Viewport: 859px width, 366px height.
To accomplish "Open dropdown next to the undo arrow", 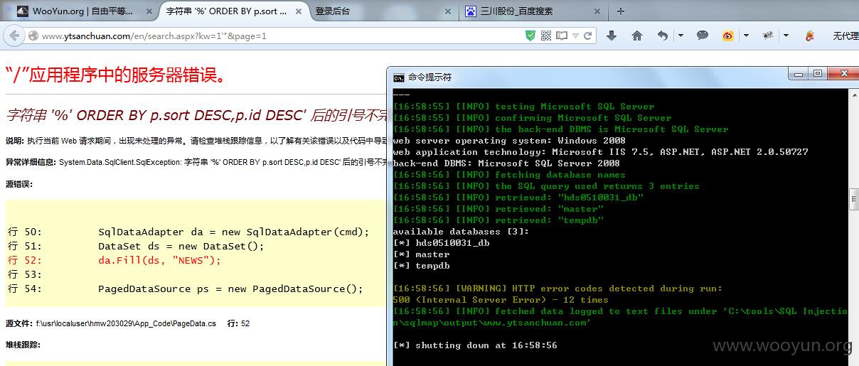I will coord(681,36).
